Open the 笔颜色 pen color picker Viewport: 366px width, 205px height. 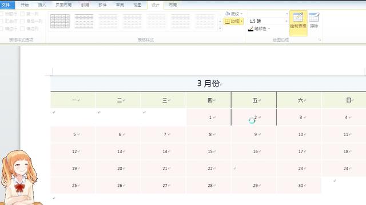(259, 28)
